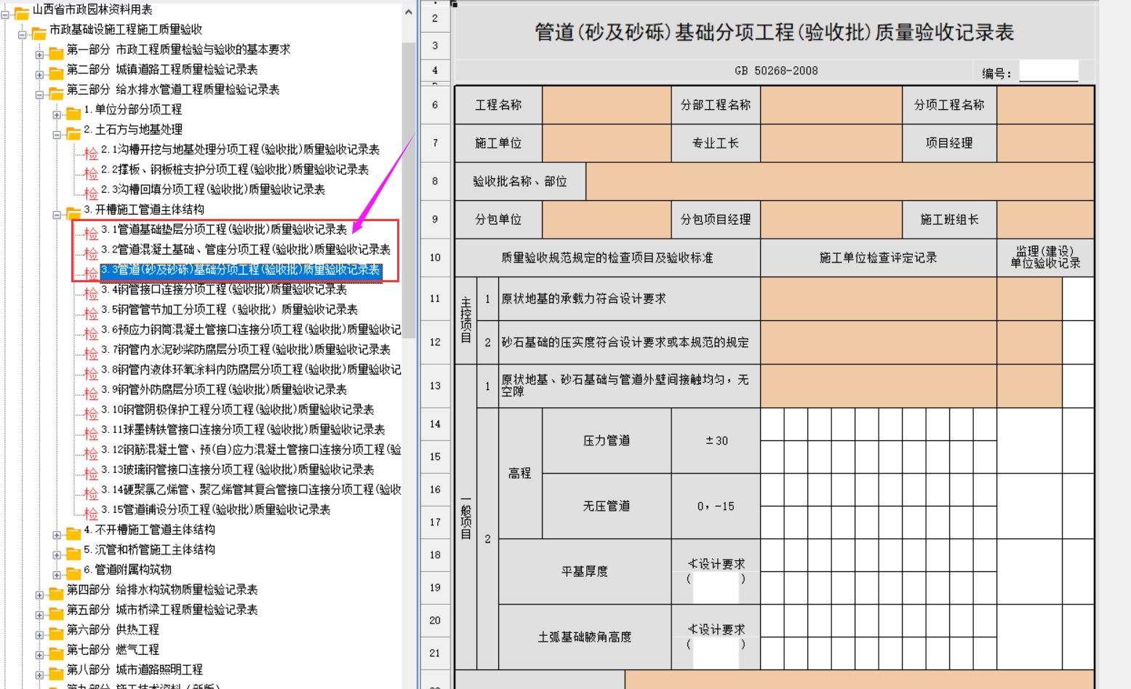Expand the 第一部分 市政工程质量检验 node
The height and width of the screenshot is (689, 1131).
[39, 55]
